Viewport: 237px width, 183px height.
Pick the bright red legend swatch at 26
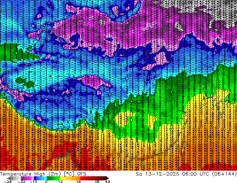coord(81,178)
